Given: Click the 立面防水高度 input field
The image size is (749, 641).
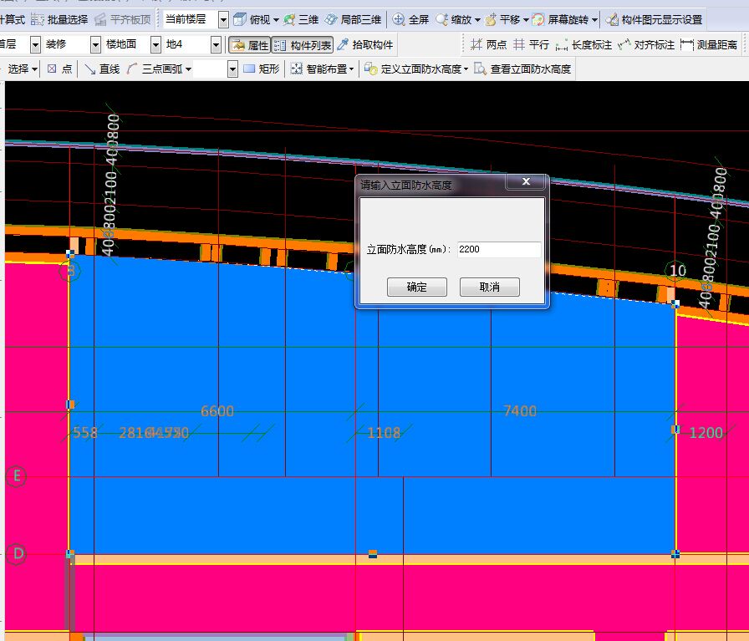Looking at the screenshot, I should point(499,249).
